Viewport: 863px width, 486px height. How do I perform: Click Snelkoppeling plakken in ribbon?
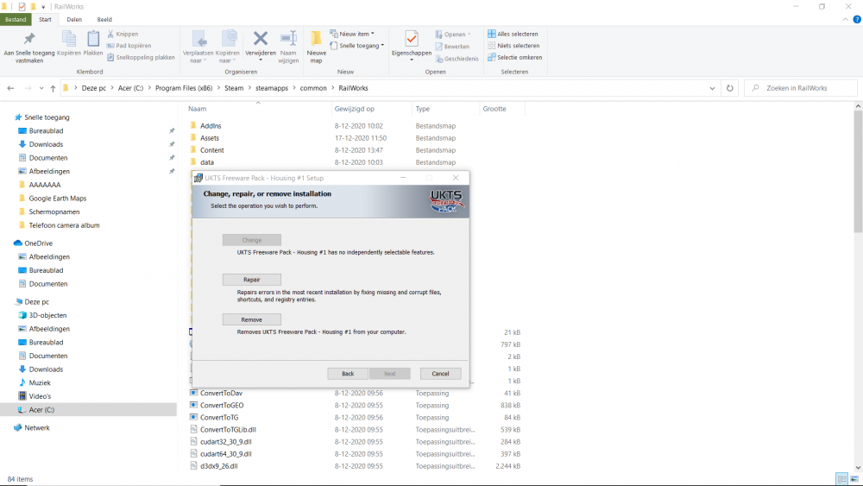click(141, 57)
